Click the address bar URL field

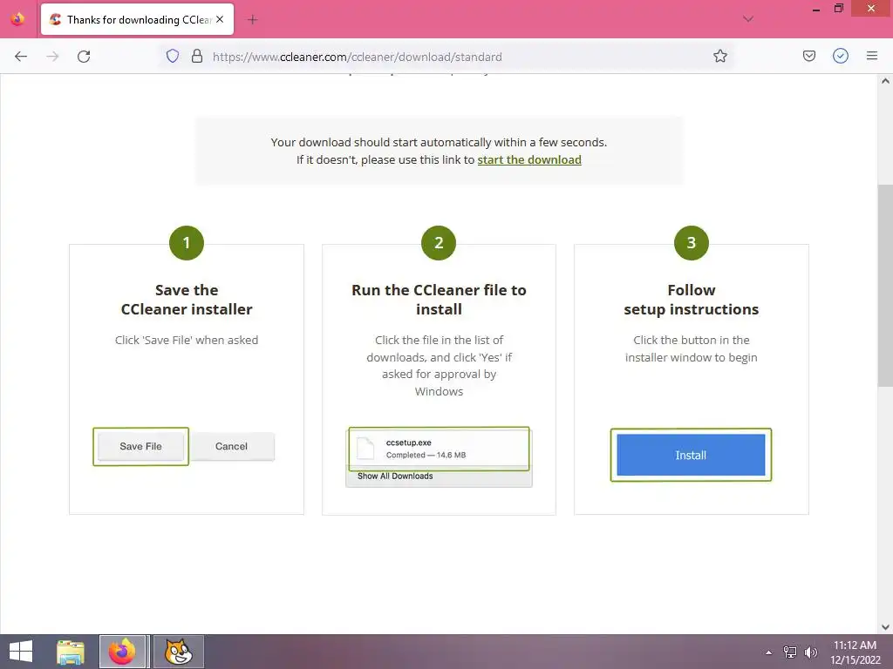coord(444,57)
